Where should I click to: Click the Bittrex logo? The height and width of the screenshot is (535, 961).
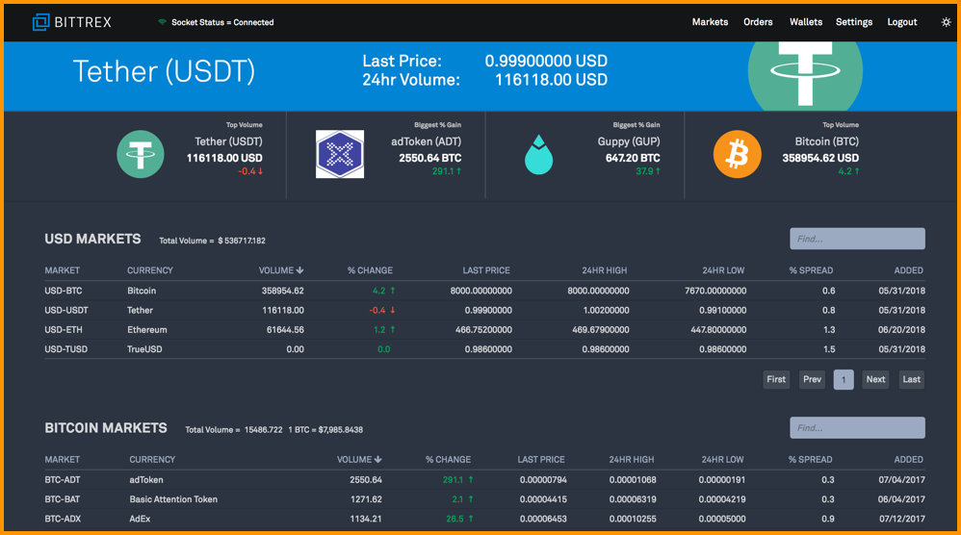pos(71,22)
